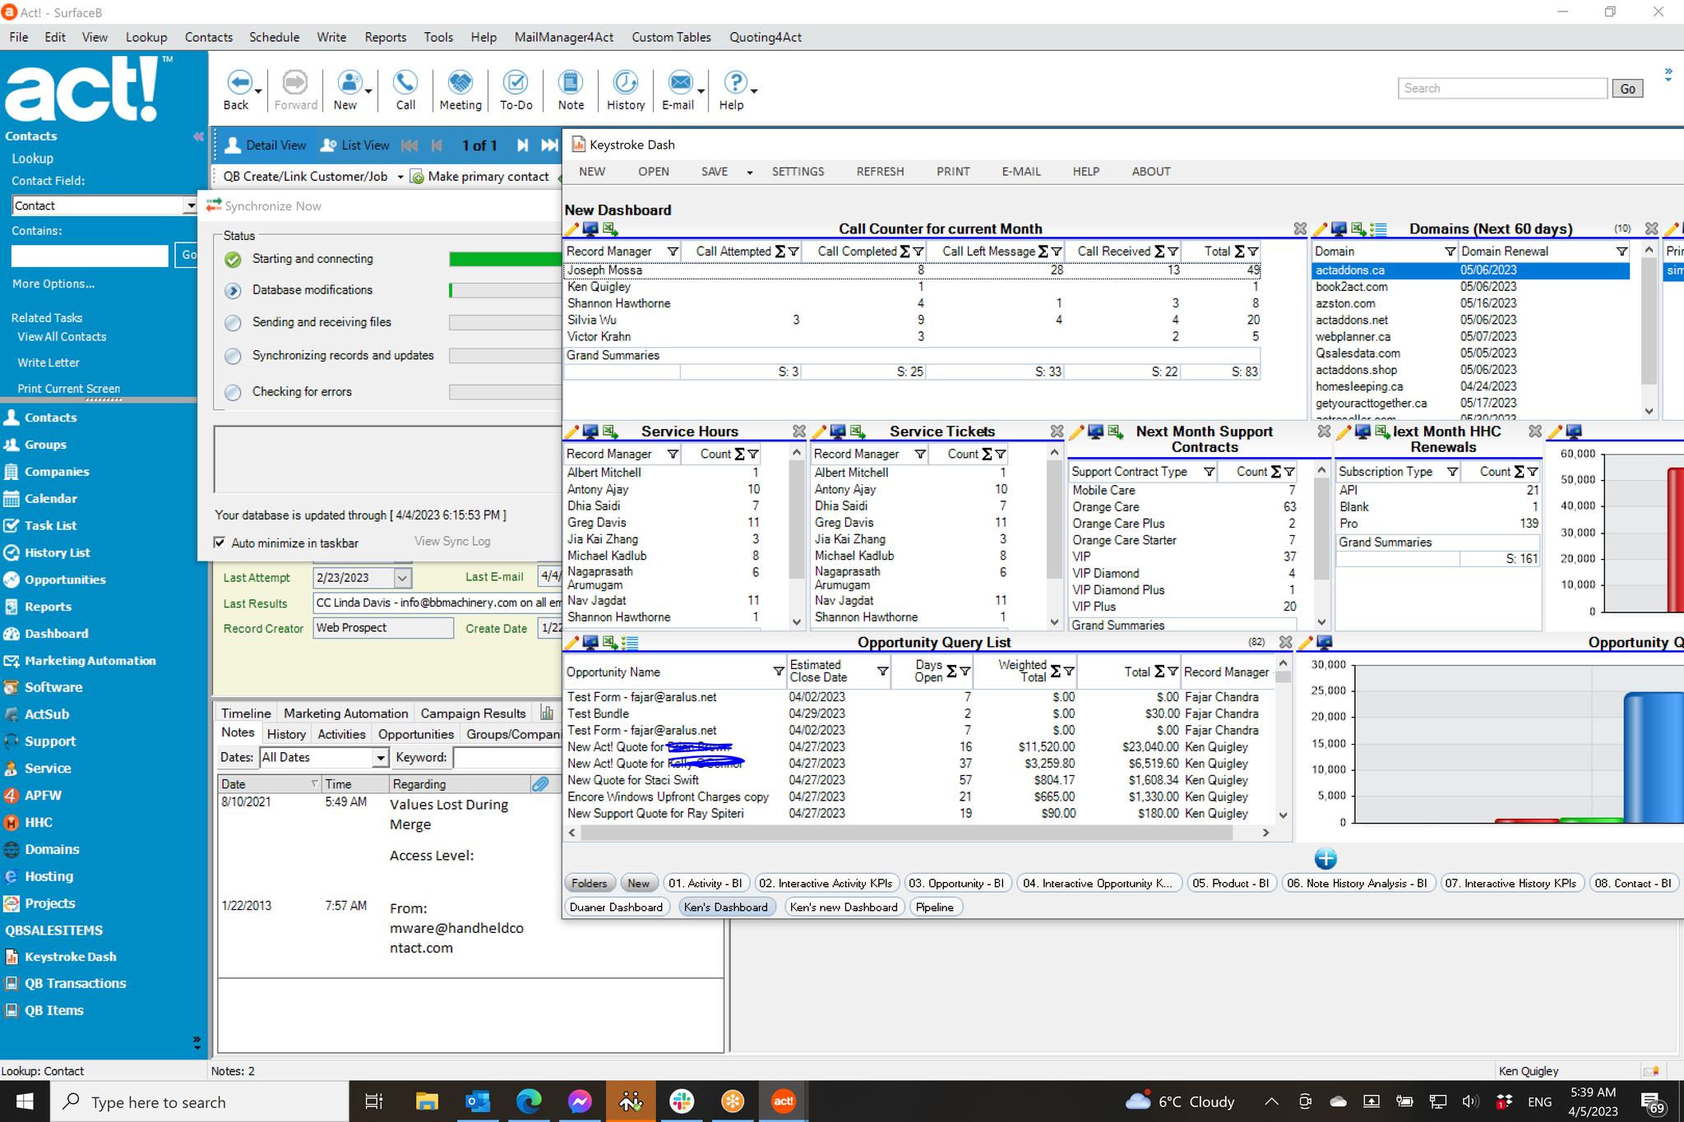Click attachment paperclip column header in Notes
Screen dimensions: 1684x1122
tap(540, 784)
